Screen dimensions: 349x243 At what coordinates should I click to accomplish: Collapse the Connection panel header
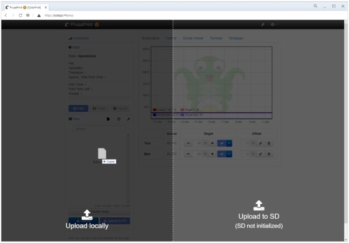pos(79,38)
